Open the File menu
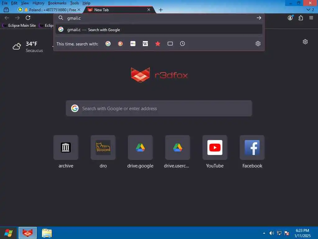This screenshot has height=239, width=318. 4,3
